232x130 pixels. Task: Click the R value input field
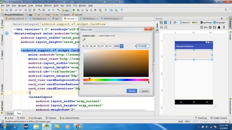click(x=95, y=46)
